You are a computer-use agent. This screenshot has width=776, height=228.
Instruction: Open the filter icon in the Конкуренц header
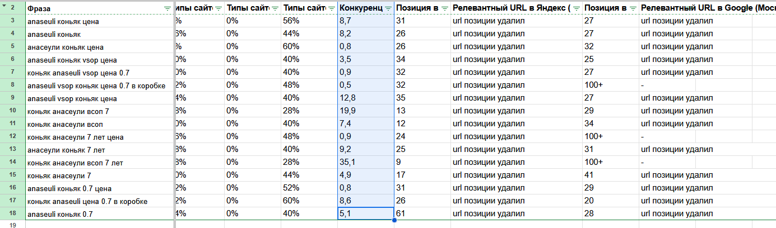point(388,8)
